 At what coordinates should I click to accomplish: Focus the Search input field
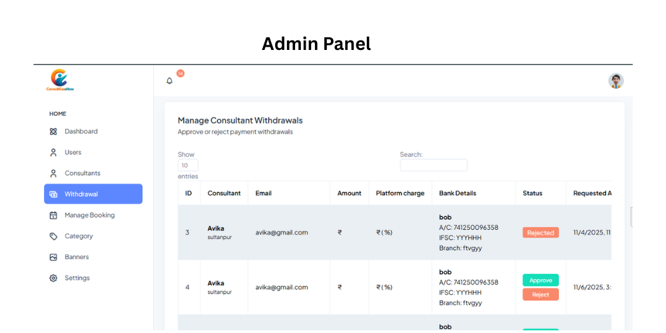click(x=434, y=165)
